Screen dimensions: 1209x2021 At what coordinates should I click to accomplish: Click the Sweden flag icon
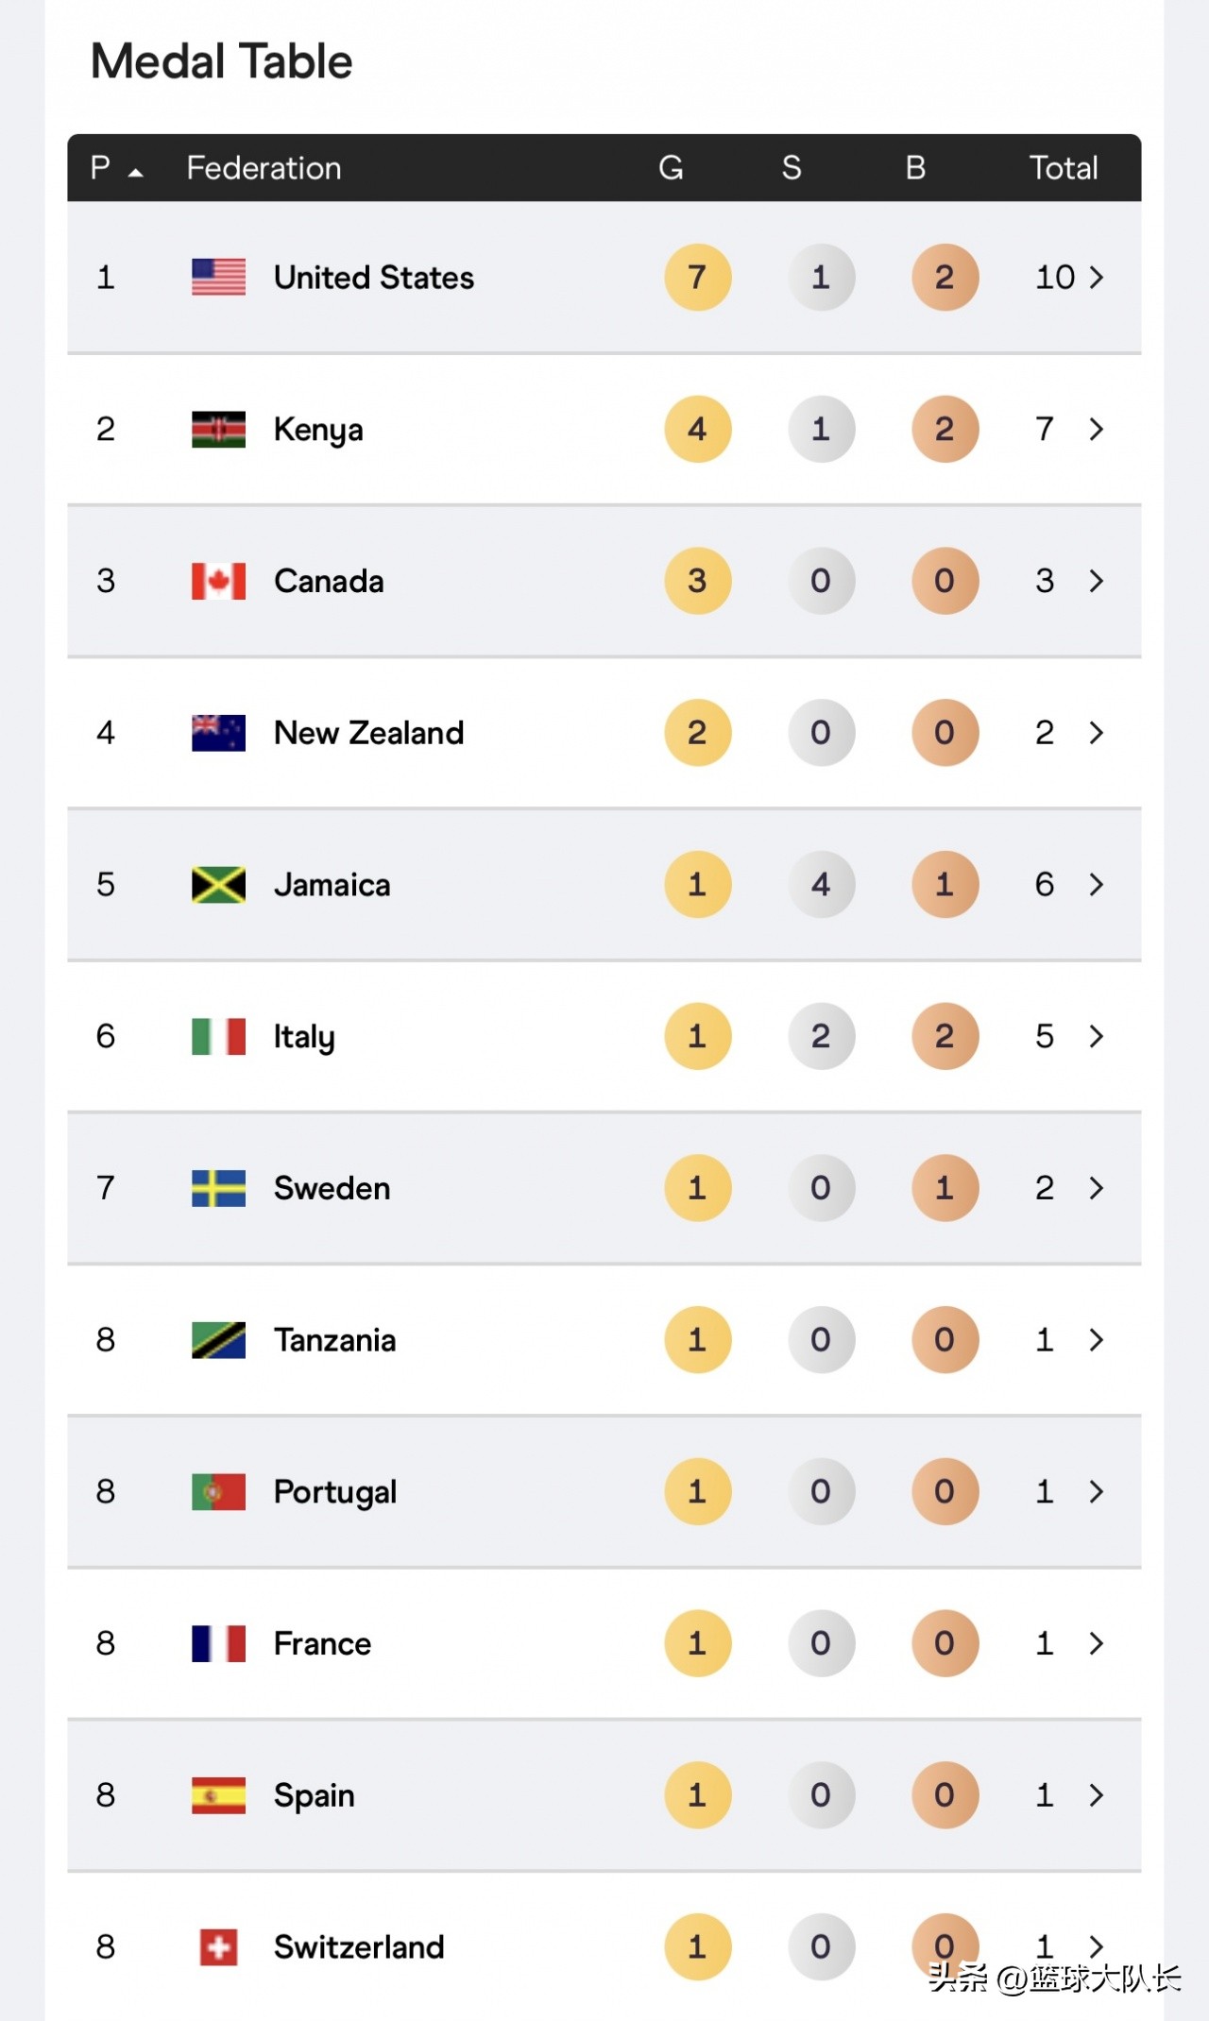218,1188
